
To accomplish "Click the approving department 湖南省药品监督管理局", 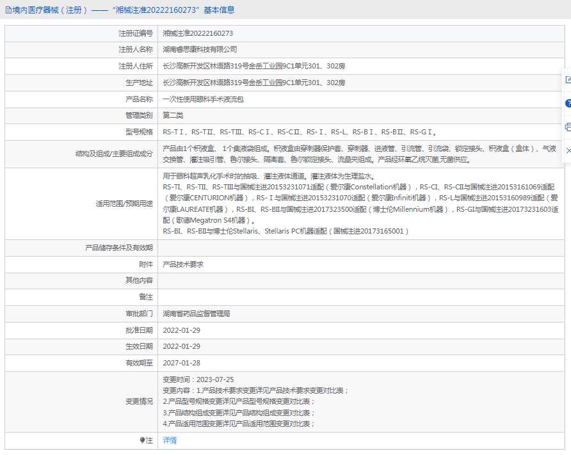I will pyautogui.click(x=196, y=314).
